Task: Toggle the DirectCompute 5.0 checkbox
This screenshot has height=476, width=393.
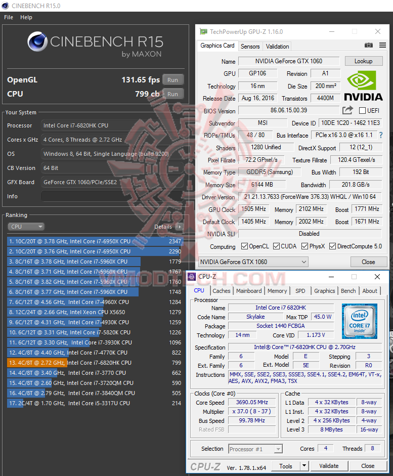Action: [332, 246]
